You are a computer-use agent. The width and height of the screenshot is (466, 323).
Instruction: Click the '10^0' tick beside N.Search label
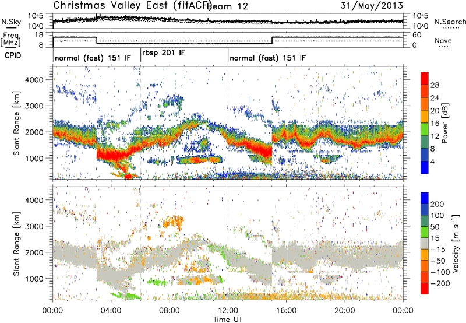click(421, 26)
